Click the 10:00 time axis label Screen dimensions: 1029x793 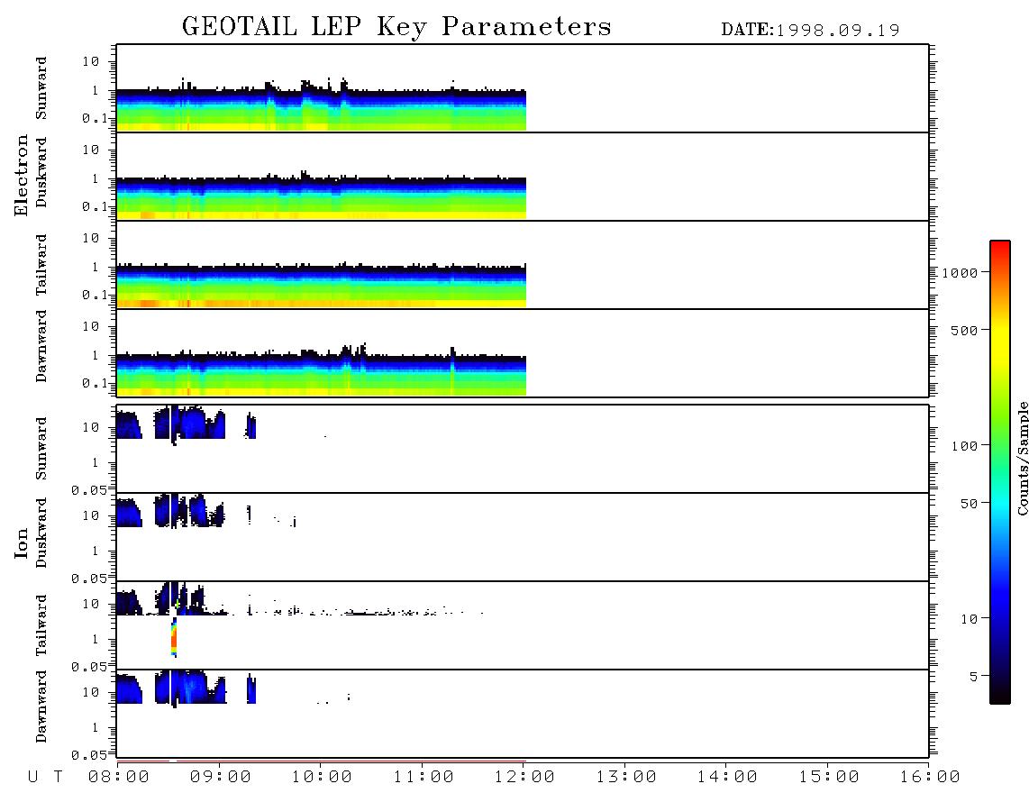pyautogui.click(x=322, y=778)
